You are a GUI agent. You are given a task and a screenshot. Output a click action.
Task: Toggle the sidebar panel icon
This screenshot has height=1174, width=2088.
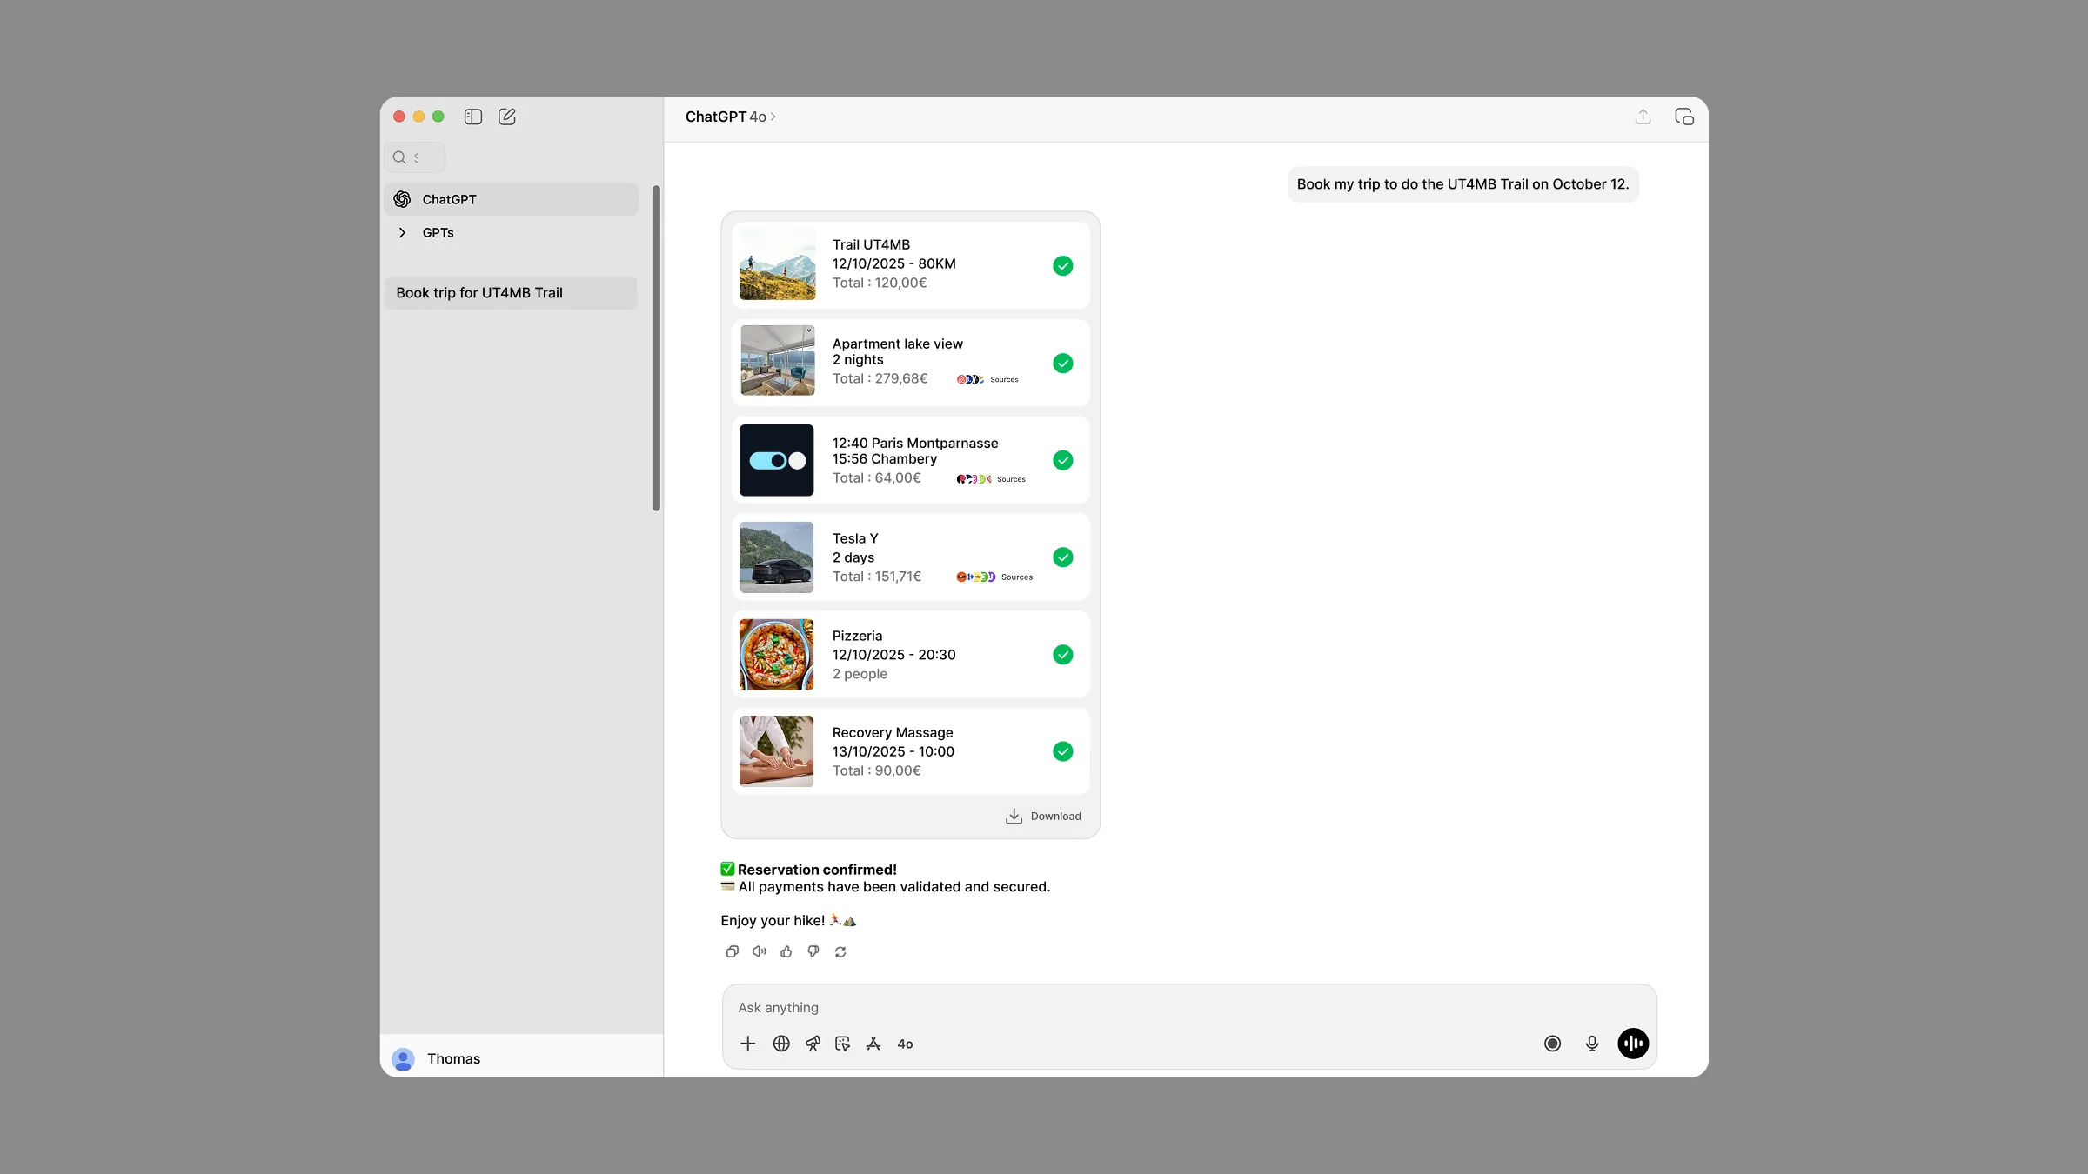(x=473, y=117)
